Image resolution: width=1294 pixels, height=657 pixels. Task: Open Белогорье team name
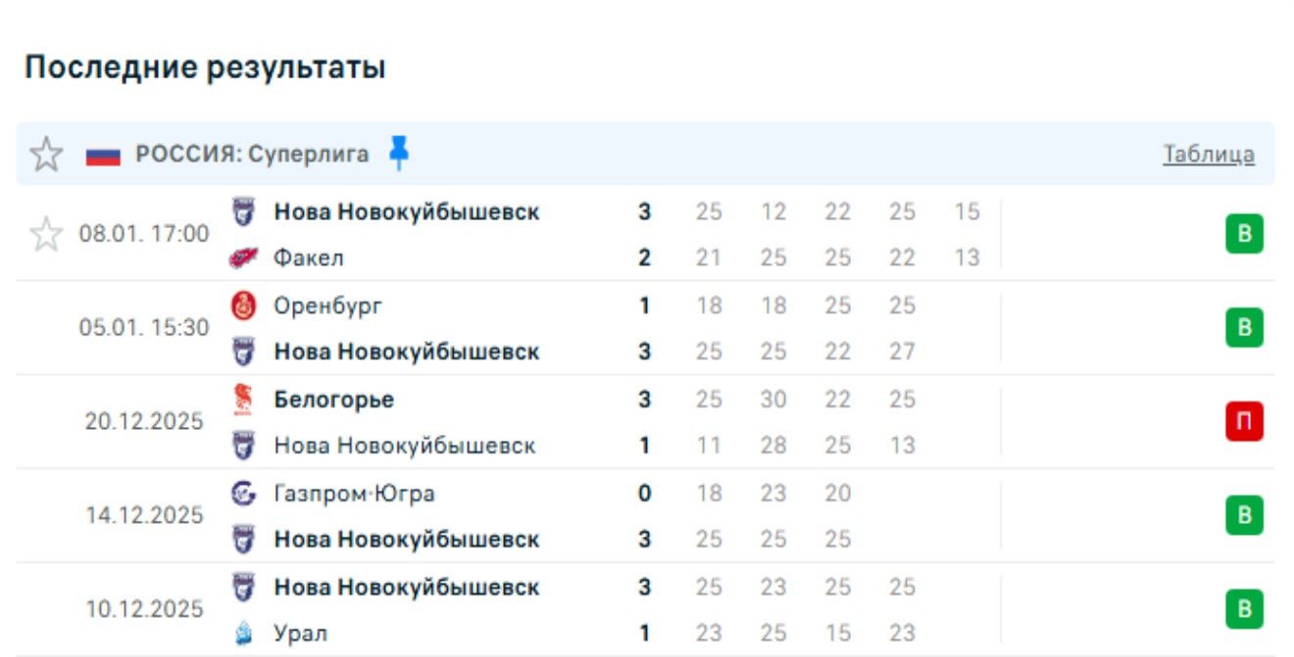(x=333, y=399)
